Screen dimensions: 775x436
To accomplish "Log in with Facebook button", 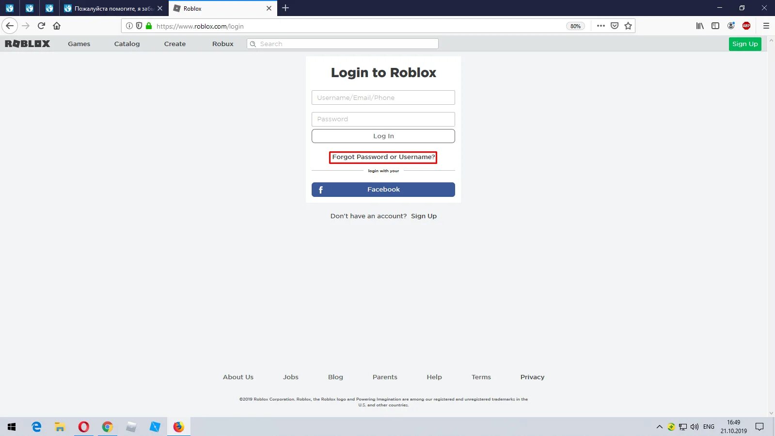I will 383,190.
